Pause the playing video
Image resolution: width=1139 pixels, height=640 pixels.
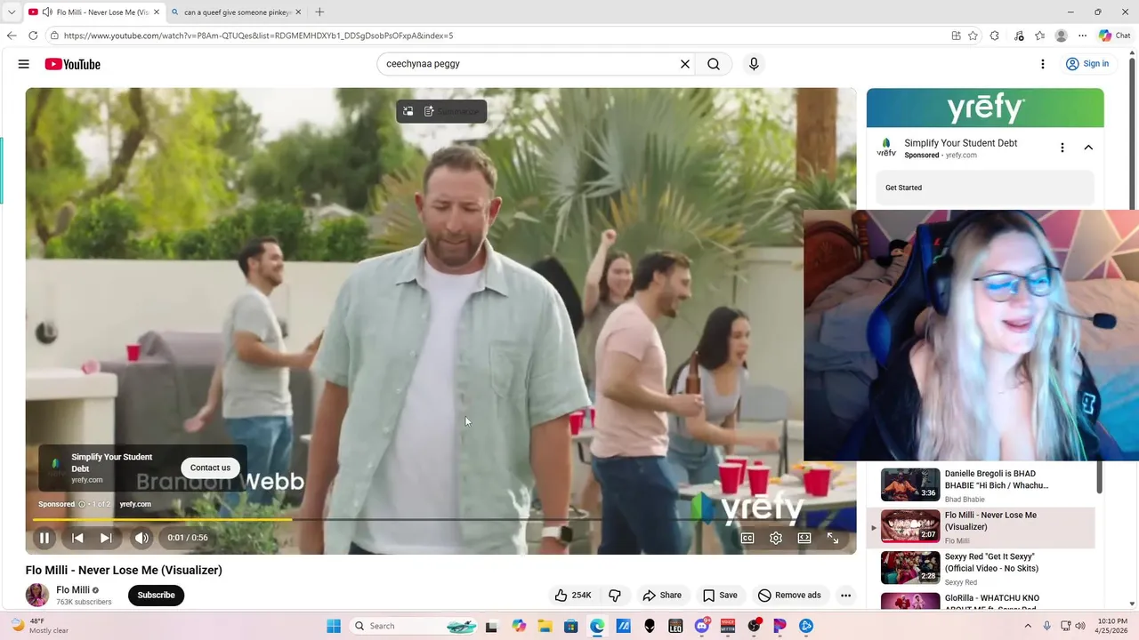(44, 538)
